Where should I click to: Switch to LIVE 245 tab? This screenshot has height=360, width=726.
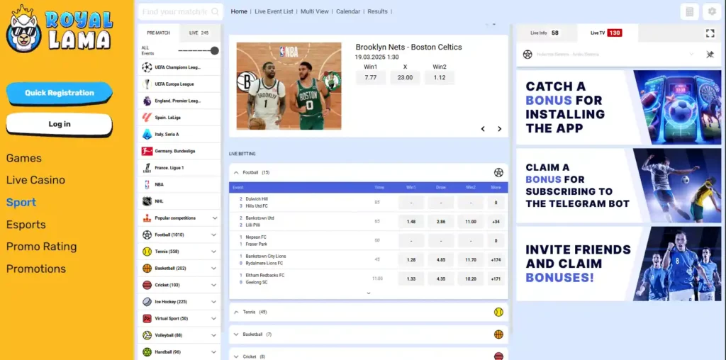(x=199, y=33)
